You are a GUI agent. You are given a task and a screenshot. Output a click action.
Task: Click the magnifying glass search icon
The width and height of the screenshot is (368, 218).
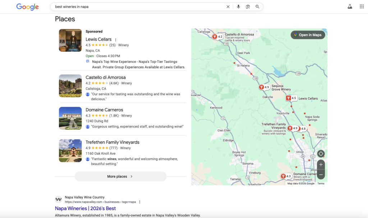(257, 7)
